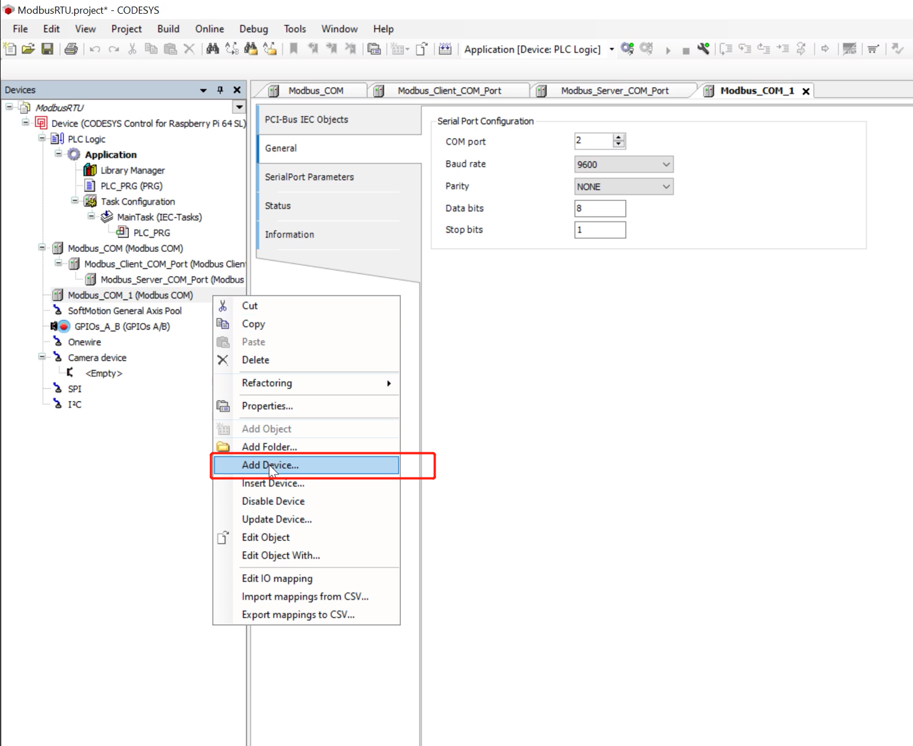Pin the Devices panel
913x746 pixels.
tap(220, 90)
